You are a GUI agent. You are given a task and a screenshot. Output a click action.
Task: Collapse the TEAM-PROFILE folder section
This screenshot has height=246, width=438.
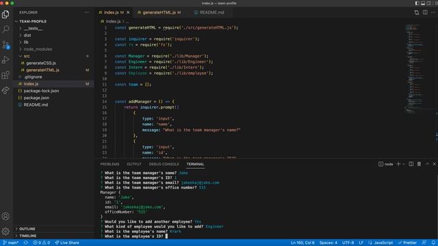click(33, 21)
